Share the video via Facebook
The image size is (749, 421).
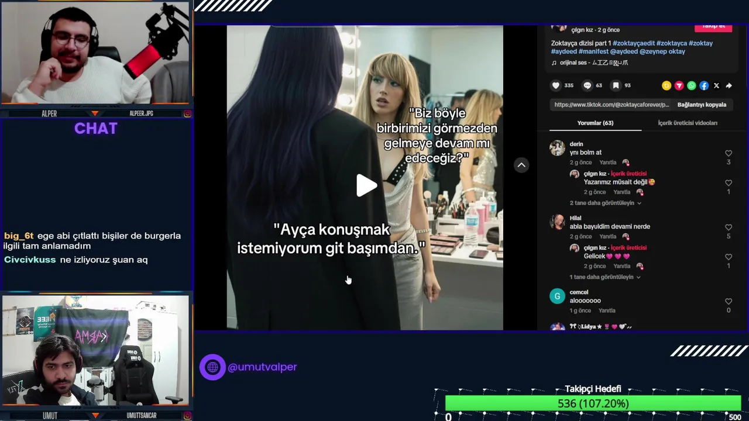[704, 85]
